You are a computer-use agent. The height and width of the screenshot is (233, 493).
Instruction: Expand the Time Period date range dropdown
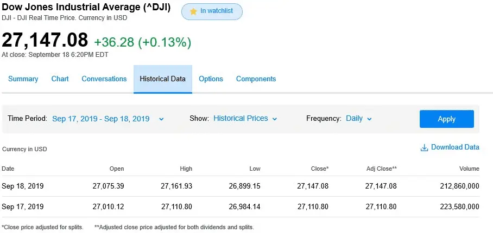point(108,119)
